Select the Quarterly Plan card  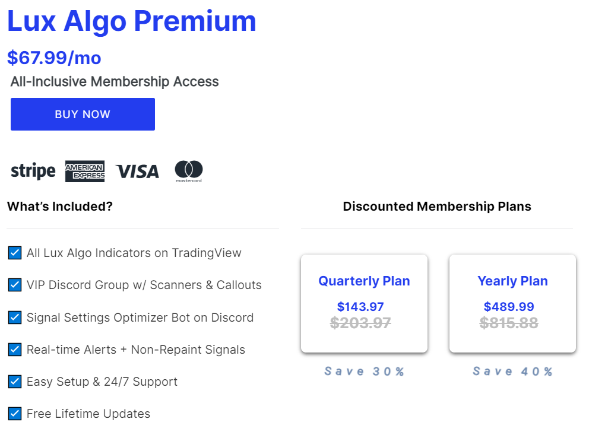[x=364, y=303]
